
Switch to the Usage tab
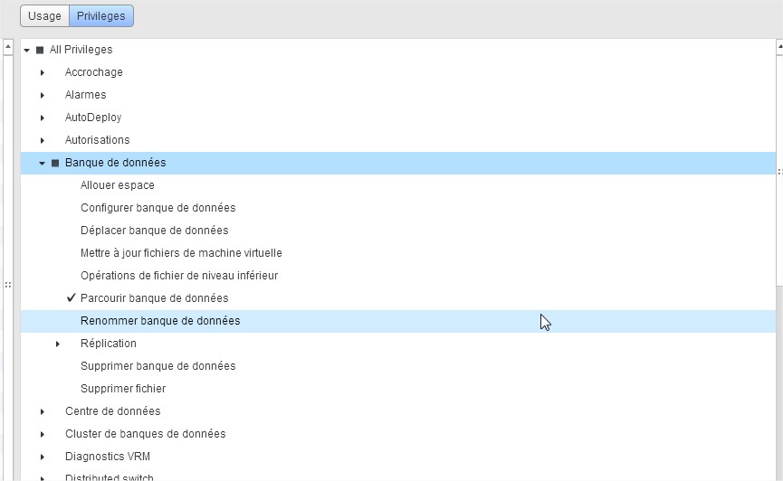(44, 16)
